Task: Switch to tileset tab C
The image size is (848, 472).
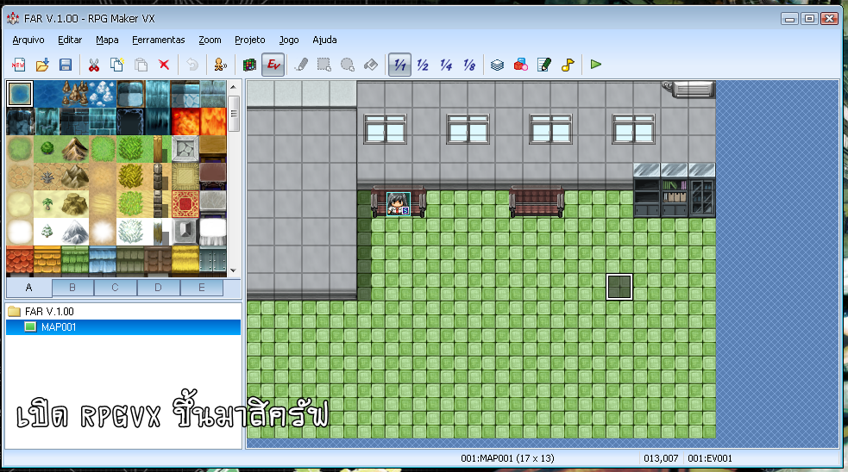Action: pyautogui.click(x=116, y=288)
